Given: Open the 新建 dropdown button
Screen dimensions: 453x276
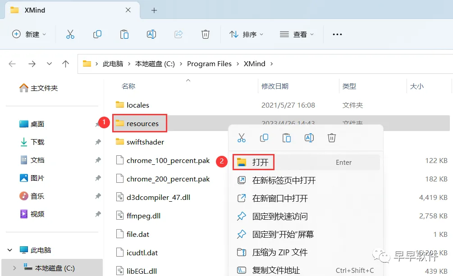Looking at the screenshot, I should (29, 34).
